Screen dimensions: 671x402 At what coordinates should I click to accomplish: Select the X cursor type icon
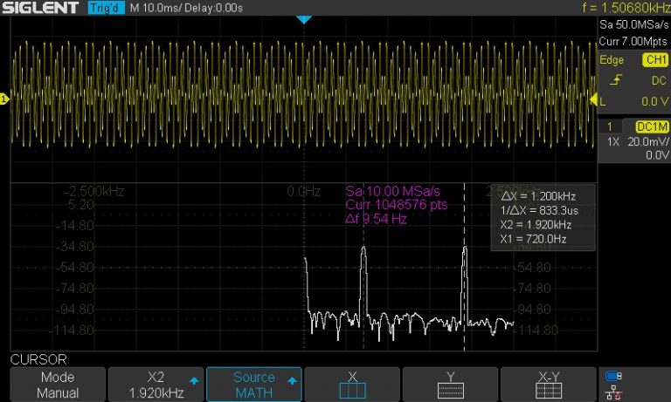tap(352, 385)
